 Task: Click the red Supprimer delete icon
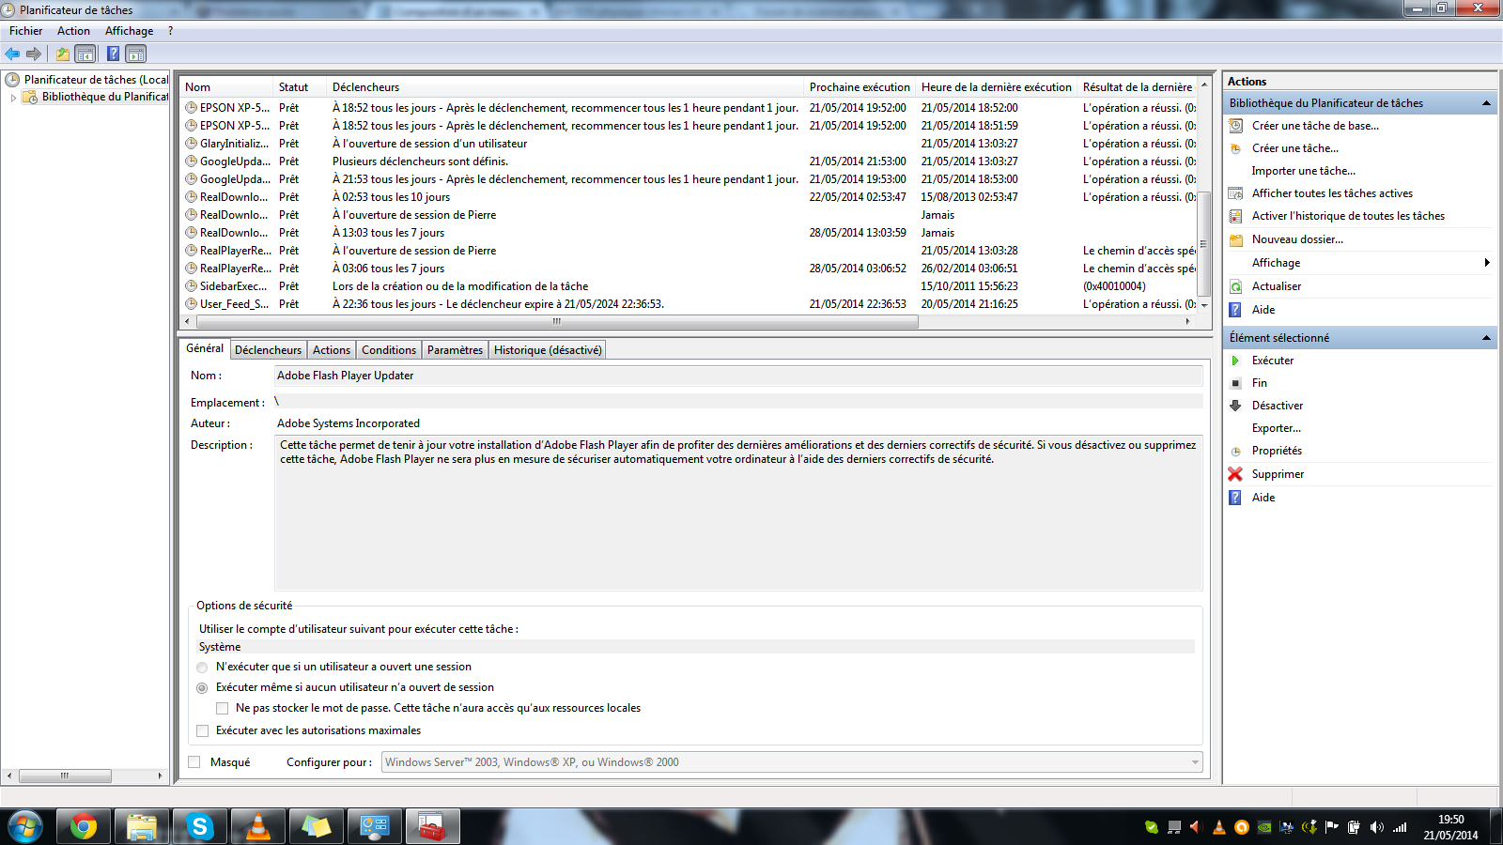click(x=1235, y=474)
